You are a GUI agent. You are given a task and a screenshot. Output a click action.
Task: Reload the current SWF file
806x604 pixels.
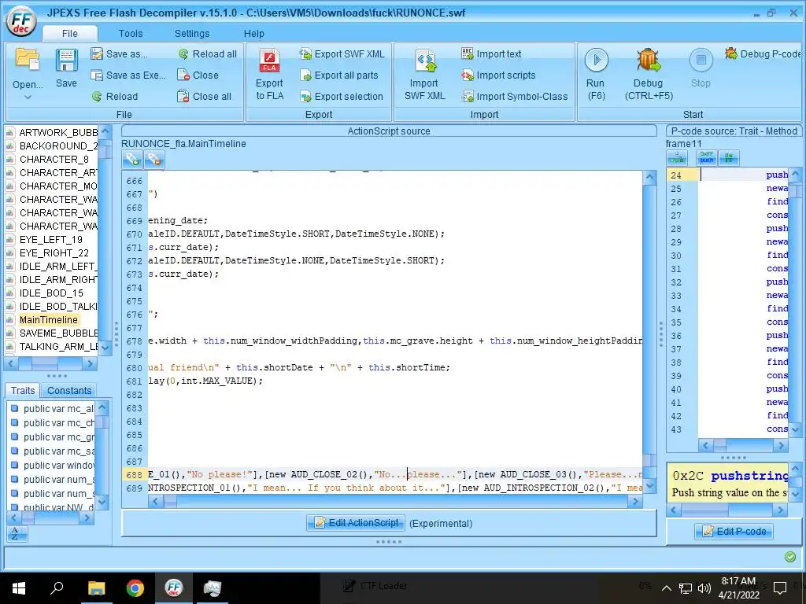coord(115,96)
